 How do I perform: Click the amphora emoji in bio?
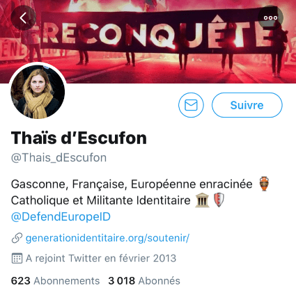pyautogui.click(x=264, y=184)
